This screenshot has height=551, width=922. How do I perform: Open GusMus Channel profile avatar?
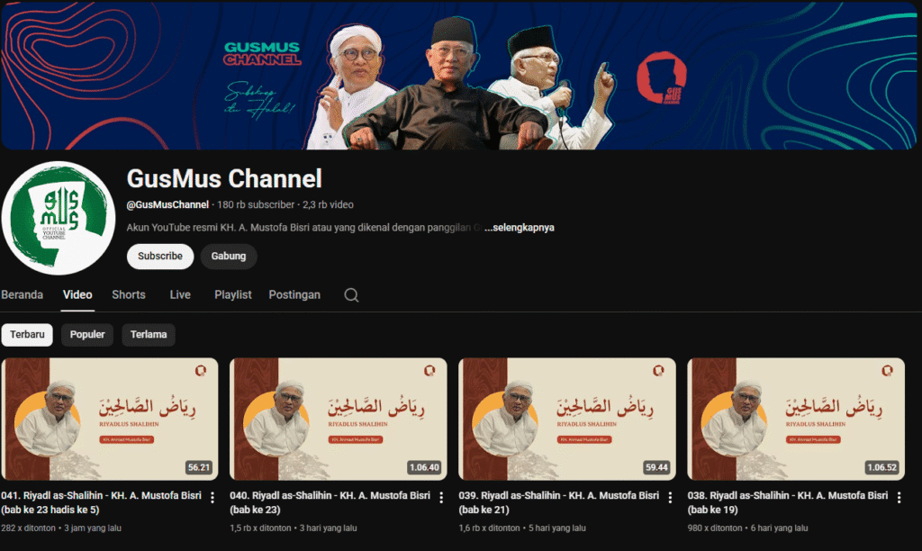[x=58, y=219]
